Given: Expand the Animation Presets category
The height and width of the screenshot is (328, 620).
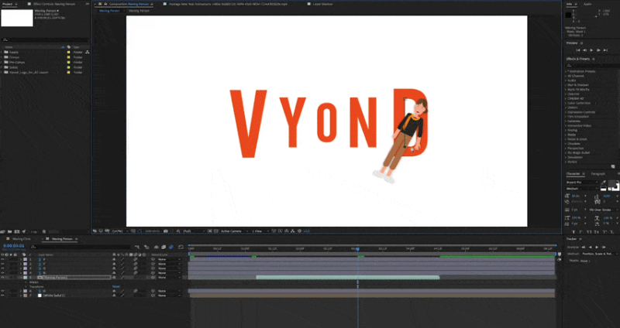Looking at the screenshot, I should [566, 71].
